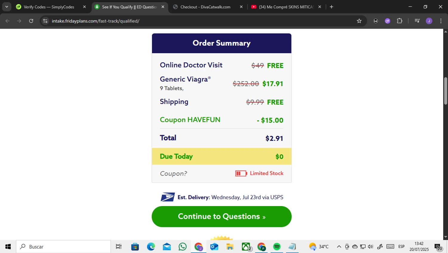Select the Online Doctor Visit label

coord(191,65)
